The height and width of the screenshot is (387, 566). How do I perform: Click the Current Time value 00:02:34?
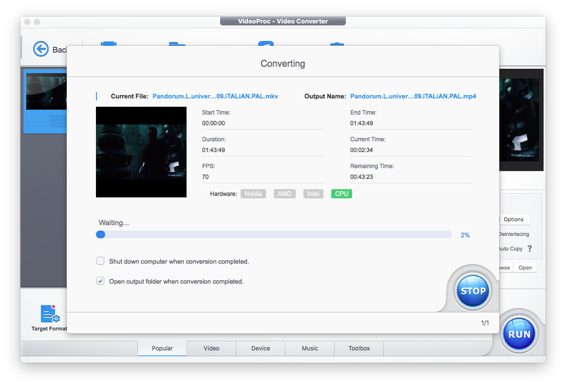tap(361, 150)
